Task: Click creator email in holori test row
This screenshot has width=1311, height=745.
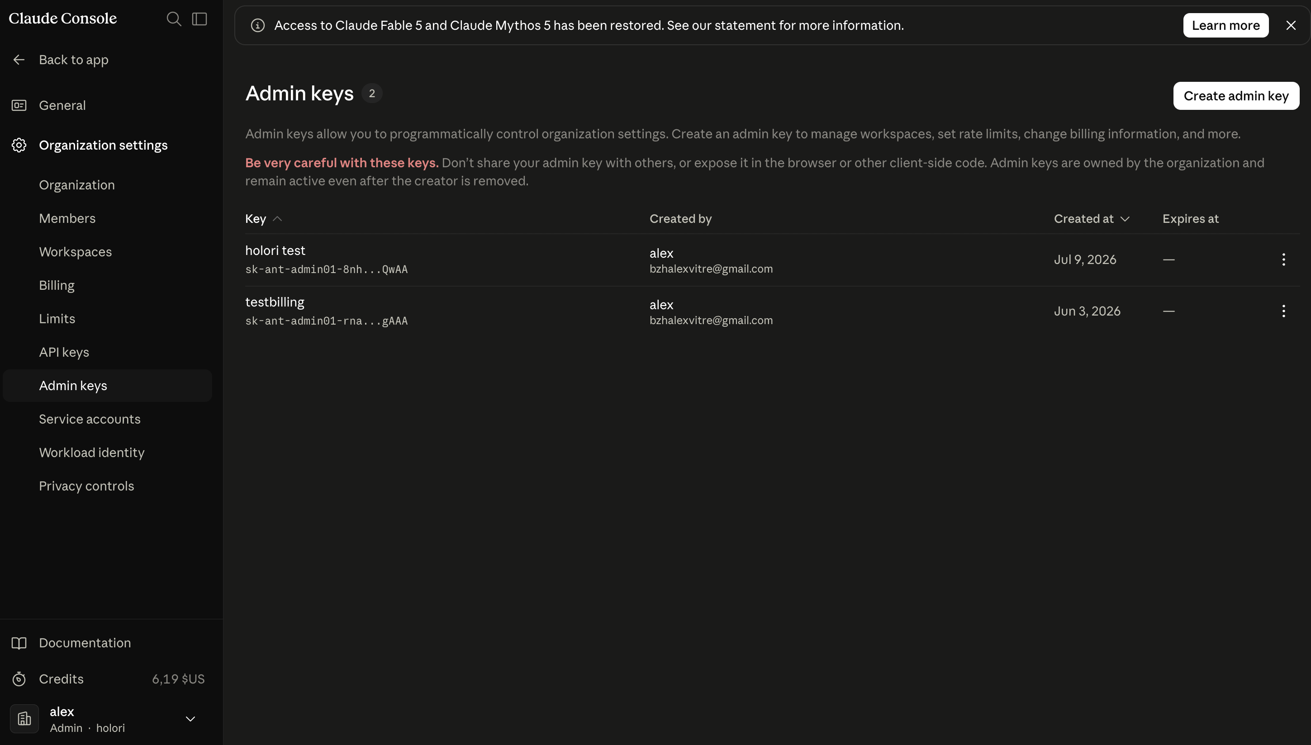Action: tap(711, 269)
